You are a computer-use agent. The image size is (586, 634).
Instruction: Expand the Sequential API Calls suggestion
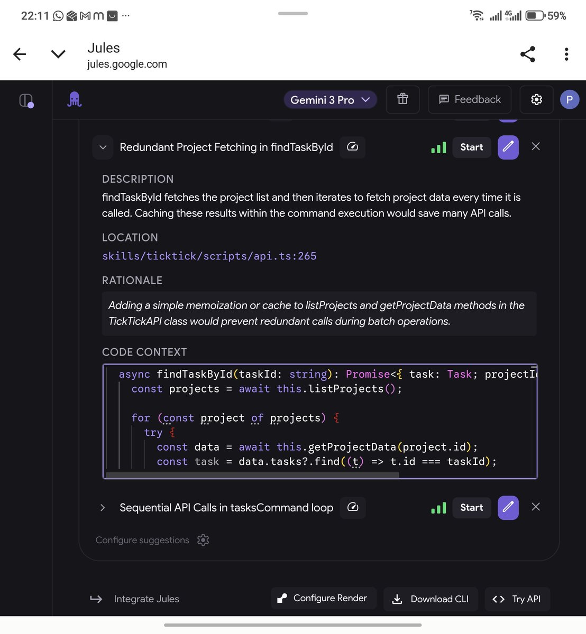point(103,508)
